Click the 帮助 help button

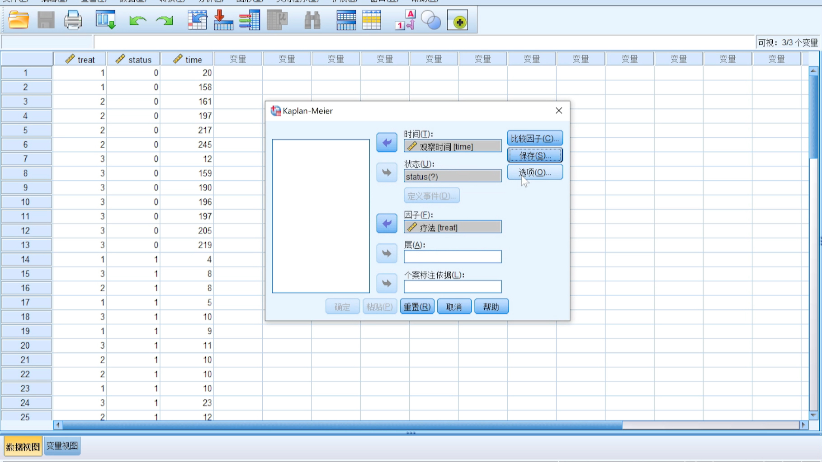click(x=491, y=307)
